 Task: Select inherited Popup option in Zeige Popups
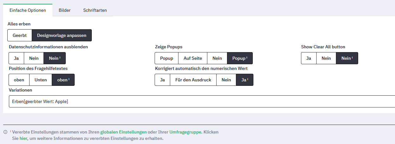(x=240, y=58)
